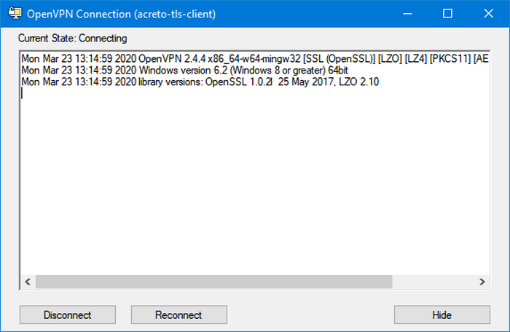Image resolution: width=510 pixels, height=332 pixels.
Task: Minimize the OpenVPN Connection window
Action: pos(407,14)
